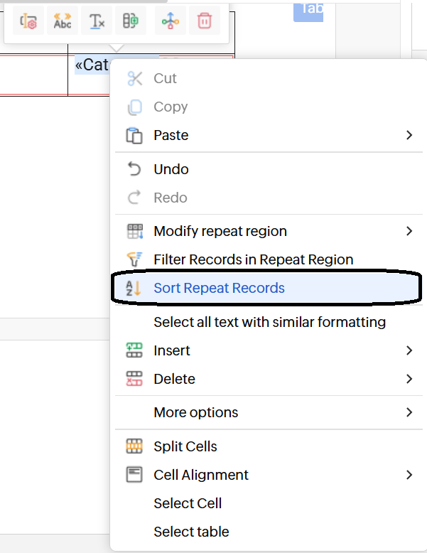
Task: Click the field settings gear icon in toolbar
Action: [x=29, y=22]
